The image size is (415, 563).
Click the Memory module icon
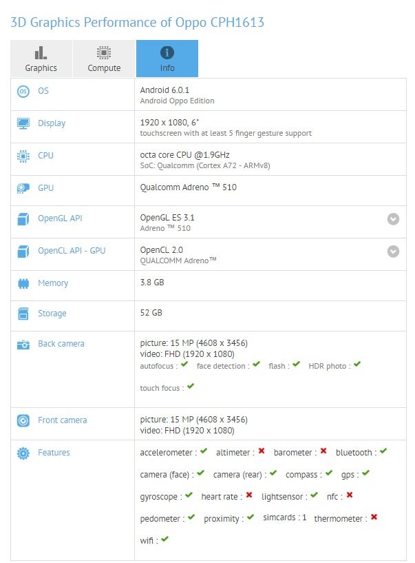23,284
